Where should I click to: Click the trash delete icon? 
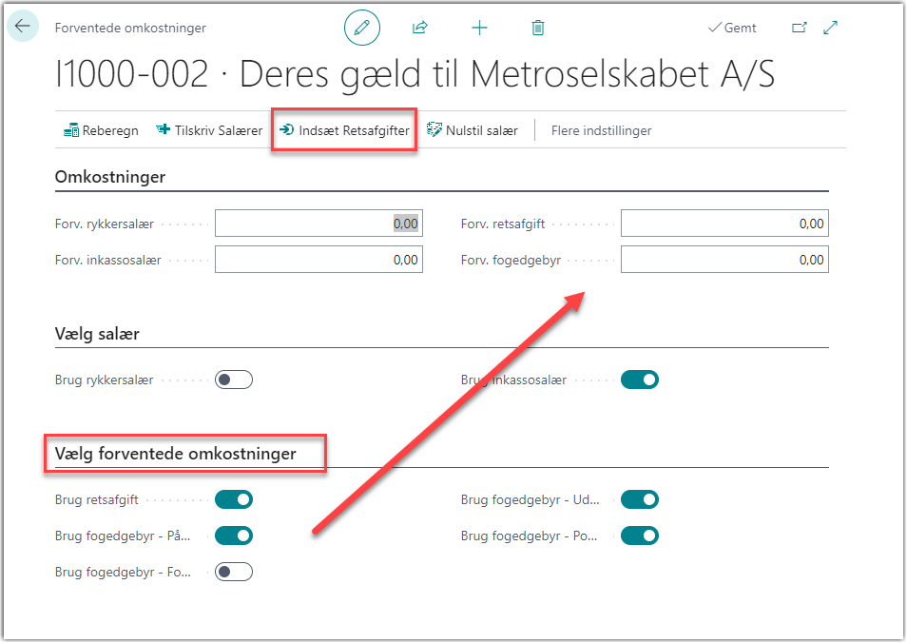pos(538,29)
